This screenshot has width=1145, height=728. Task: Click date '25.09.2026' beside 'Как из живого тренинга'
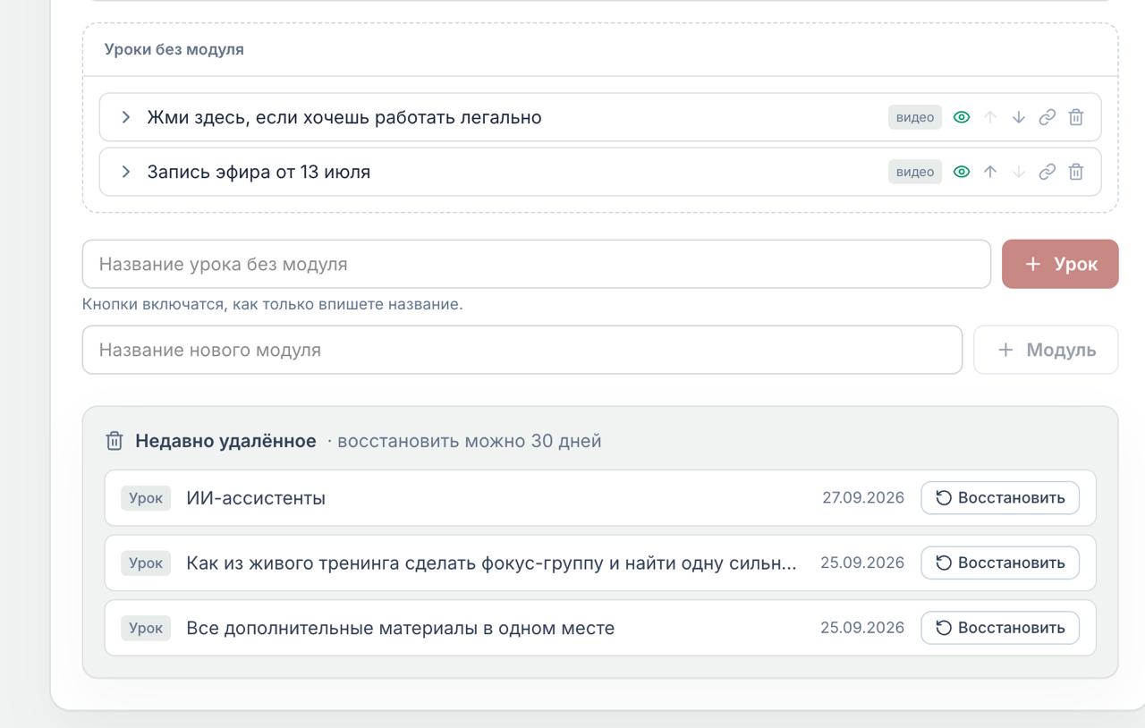(x=862, y=563)
